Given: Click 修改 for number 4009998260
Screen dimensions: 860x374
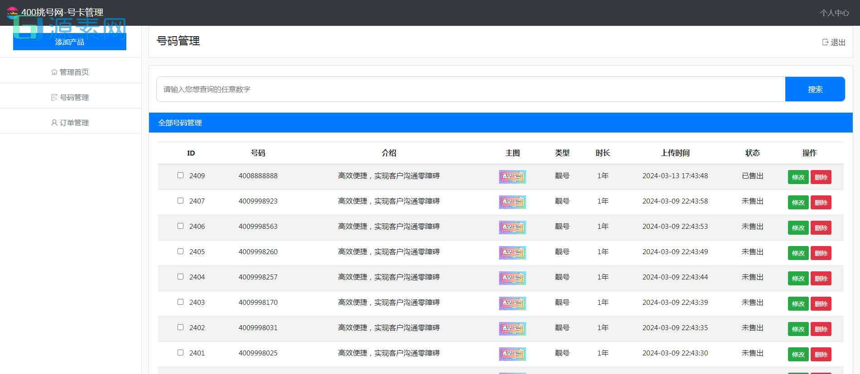Looking at the screenshot, I should pos(798,253).
